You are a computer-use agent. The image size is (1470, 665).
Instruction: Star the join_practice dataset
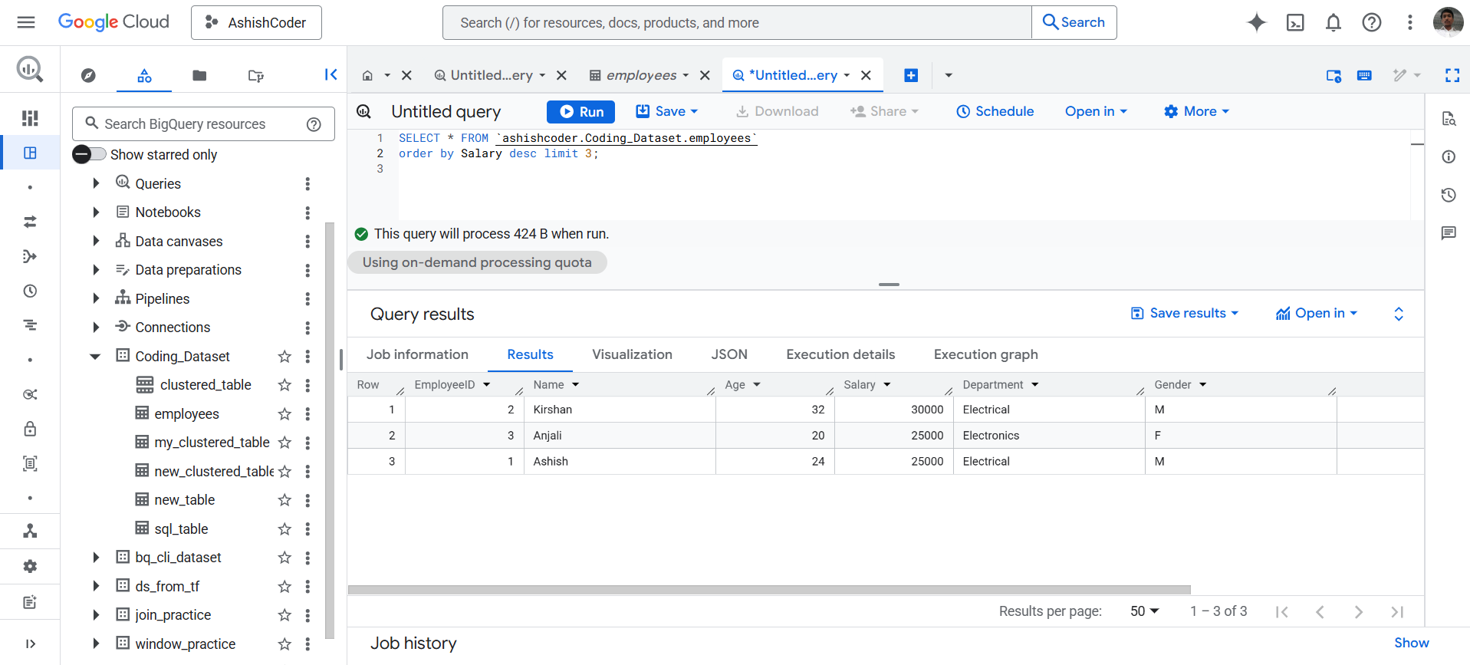pos(284,615)
